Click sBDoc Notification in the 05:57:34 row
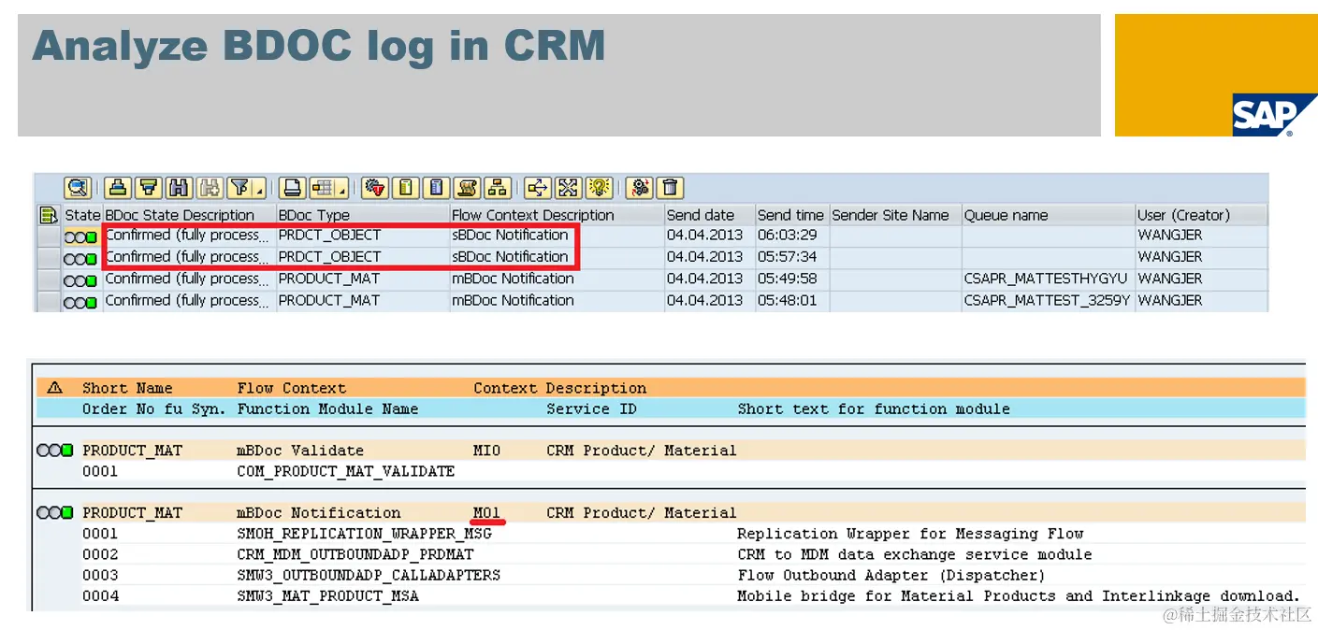The image size is (1318, 630). pyautogui.click(x=510, y=256)
